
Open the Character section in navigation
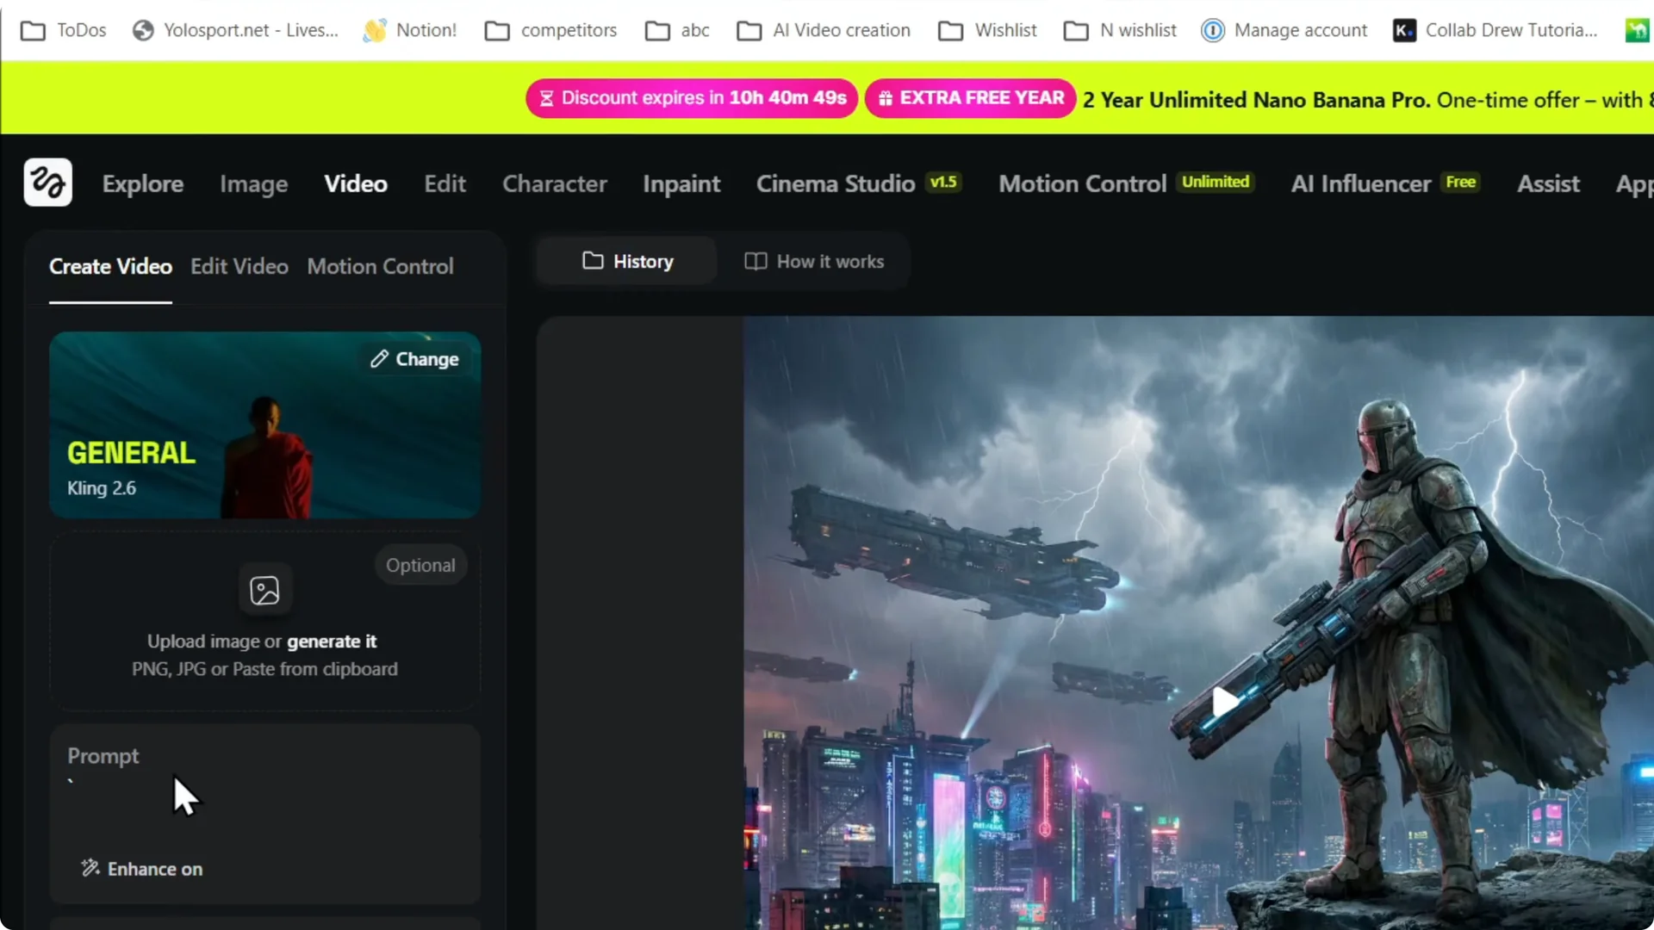[x=554, y=183]
